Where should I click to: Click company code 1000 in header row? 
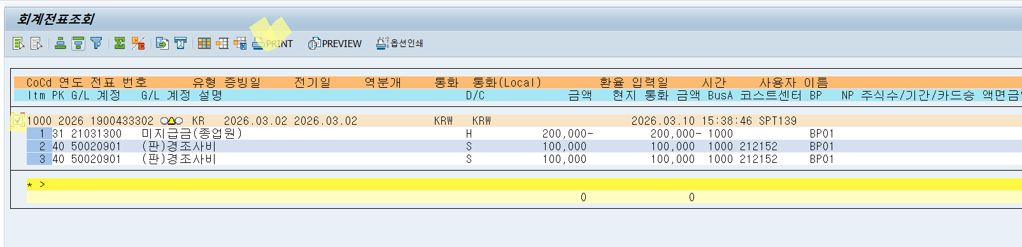39,121
